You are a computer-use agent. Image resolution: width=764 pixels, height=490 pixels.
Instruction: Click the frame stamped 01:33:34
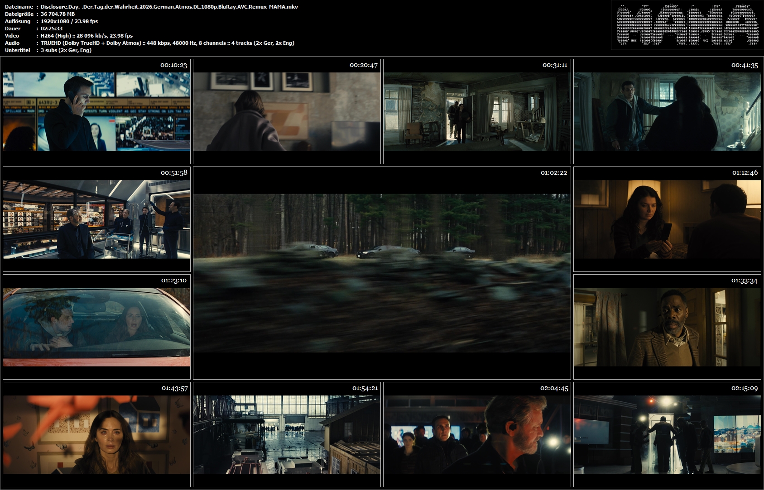pos(667,327)
